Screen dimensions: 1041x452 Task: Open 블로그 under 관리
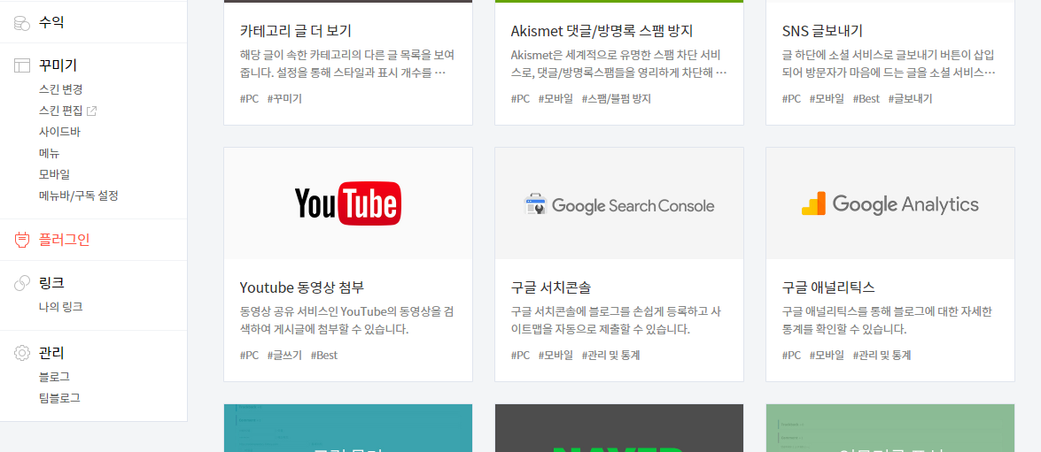click(x=54, y=377)
